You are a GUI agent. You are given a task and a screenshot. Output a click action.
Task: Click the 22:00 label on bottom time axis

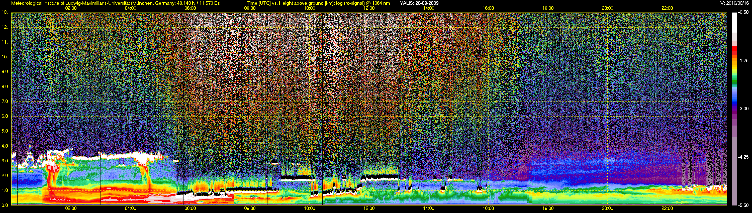pyautogui.click(x=667, y=208)
